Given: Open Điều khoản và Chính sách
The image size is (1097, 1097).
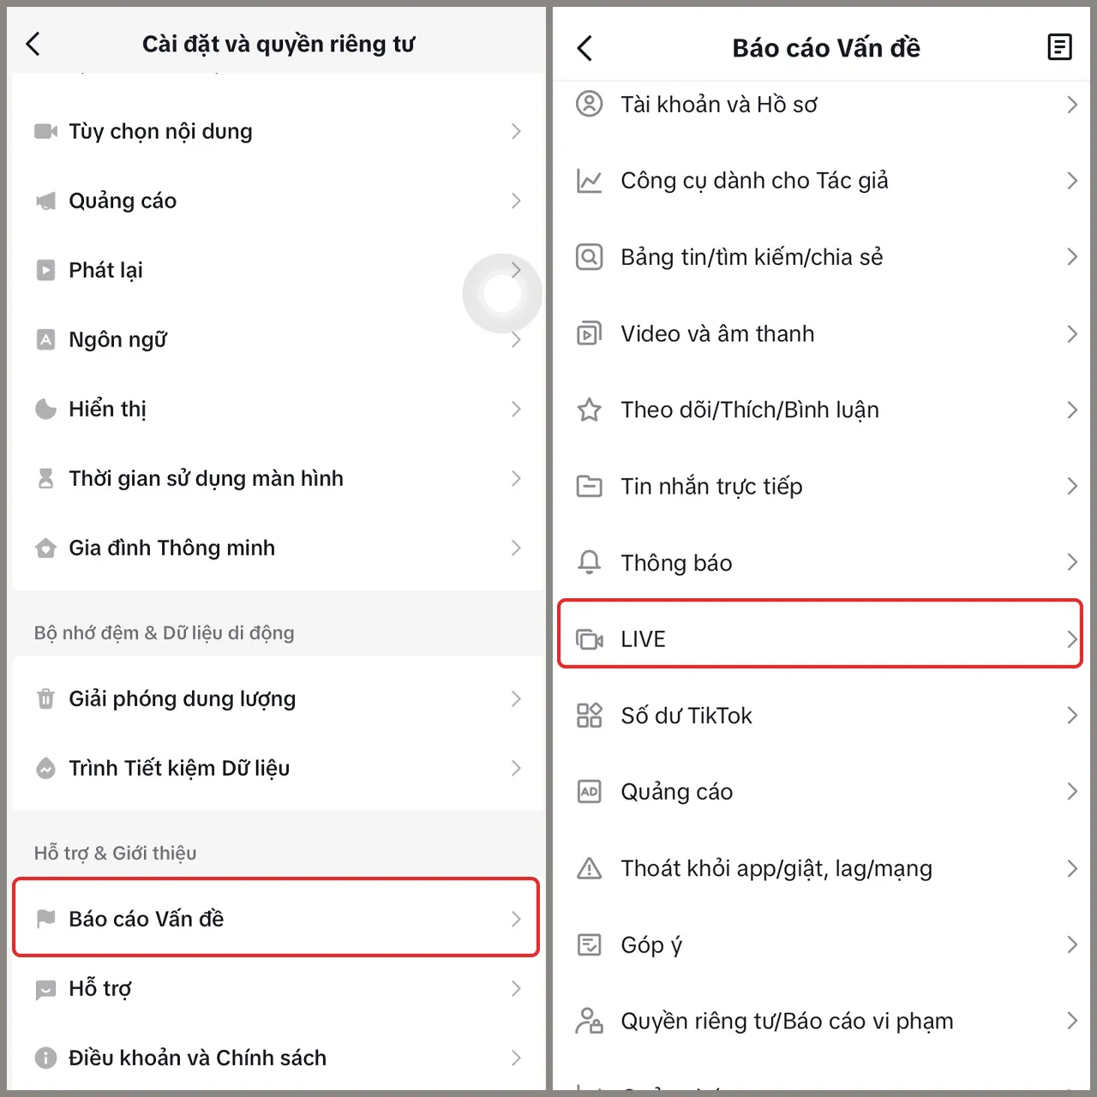Looking at the screenshot, I should pyautogui.click(x=197, y=1058).
